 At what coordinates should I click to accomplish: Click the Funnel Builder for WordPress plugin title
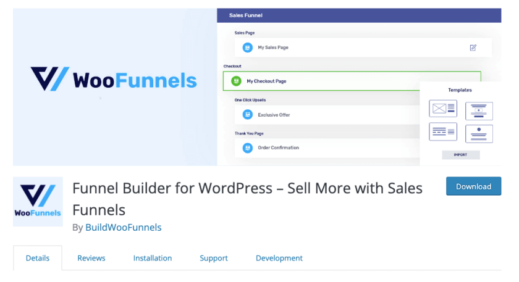coord(247,199)
